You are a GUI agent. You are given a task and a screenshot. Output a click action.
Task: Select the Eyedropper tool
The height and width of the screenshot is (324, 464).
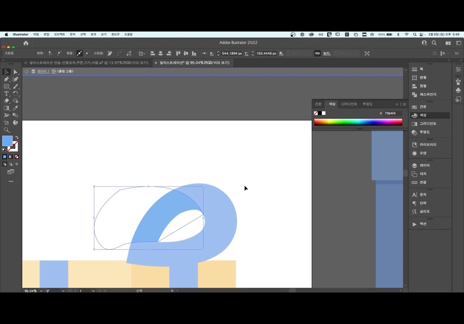coord(16,108)
